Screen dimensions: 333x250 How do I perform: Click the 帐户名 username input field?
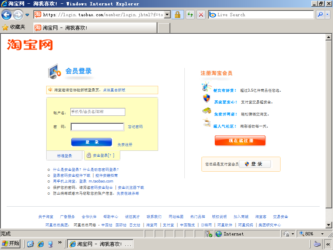98,112
